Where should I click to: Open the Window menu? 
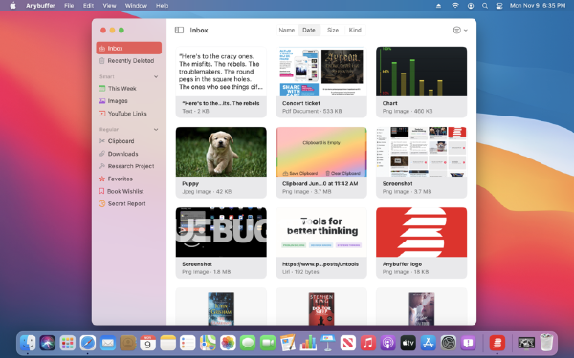136,6
